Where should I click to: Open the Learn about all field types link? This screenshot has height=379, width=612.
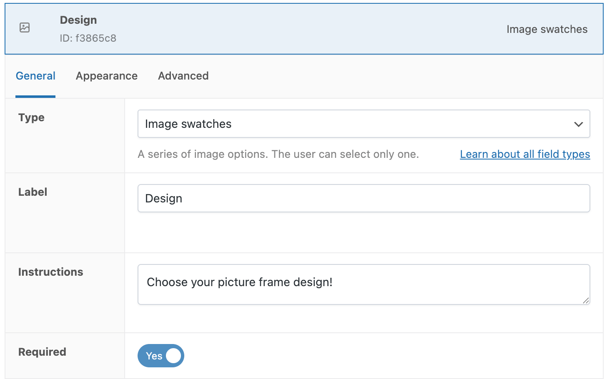[525, 154]
